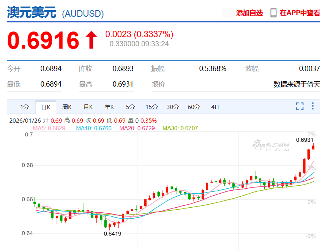Open the 60分 chart tab
Screen dimensions: 322x251
coord(194,107)
